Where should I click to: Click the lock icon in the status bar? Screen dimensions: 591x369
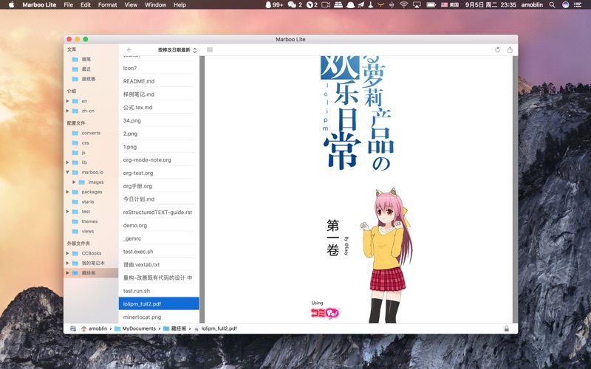(507, 328)
